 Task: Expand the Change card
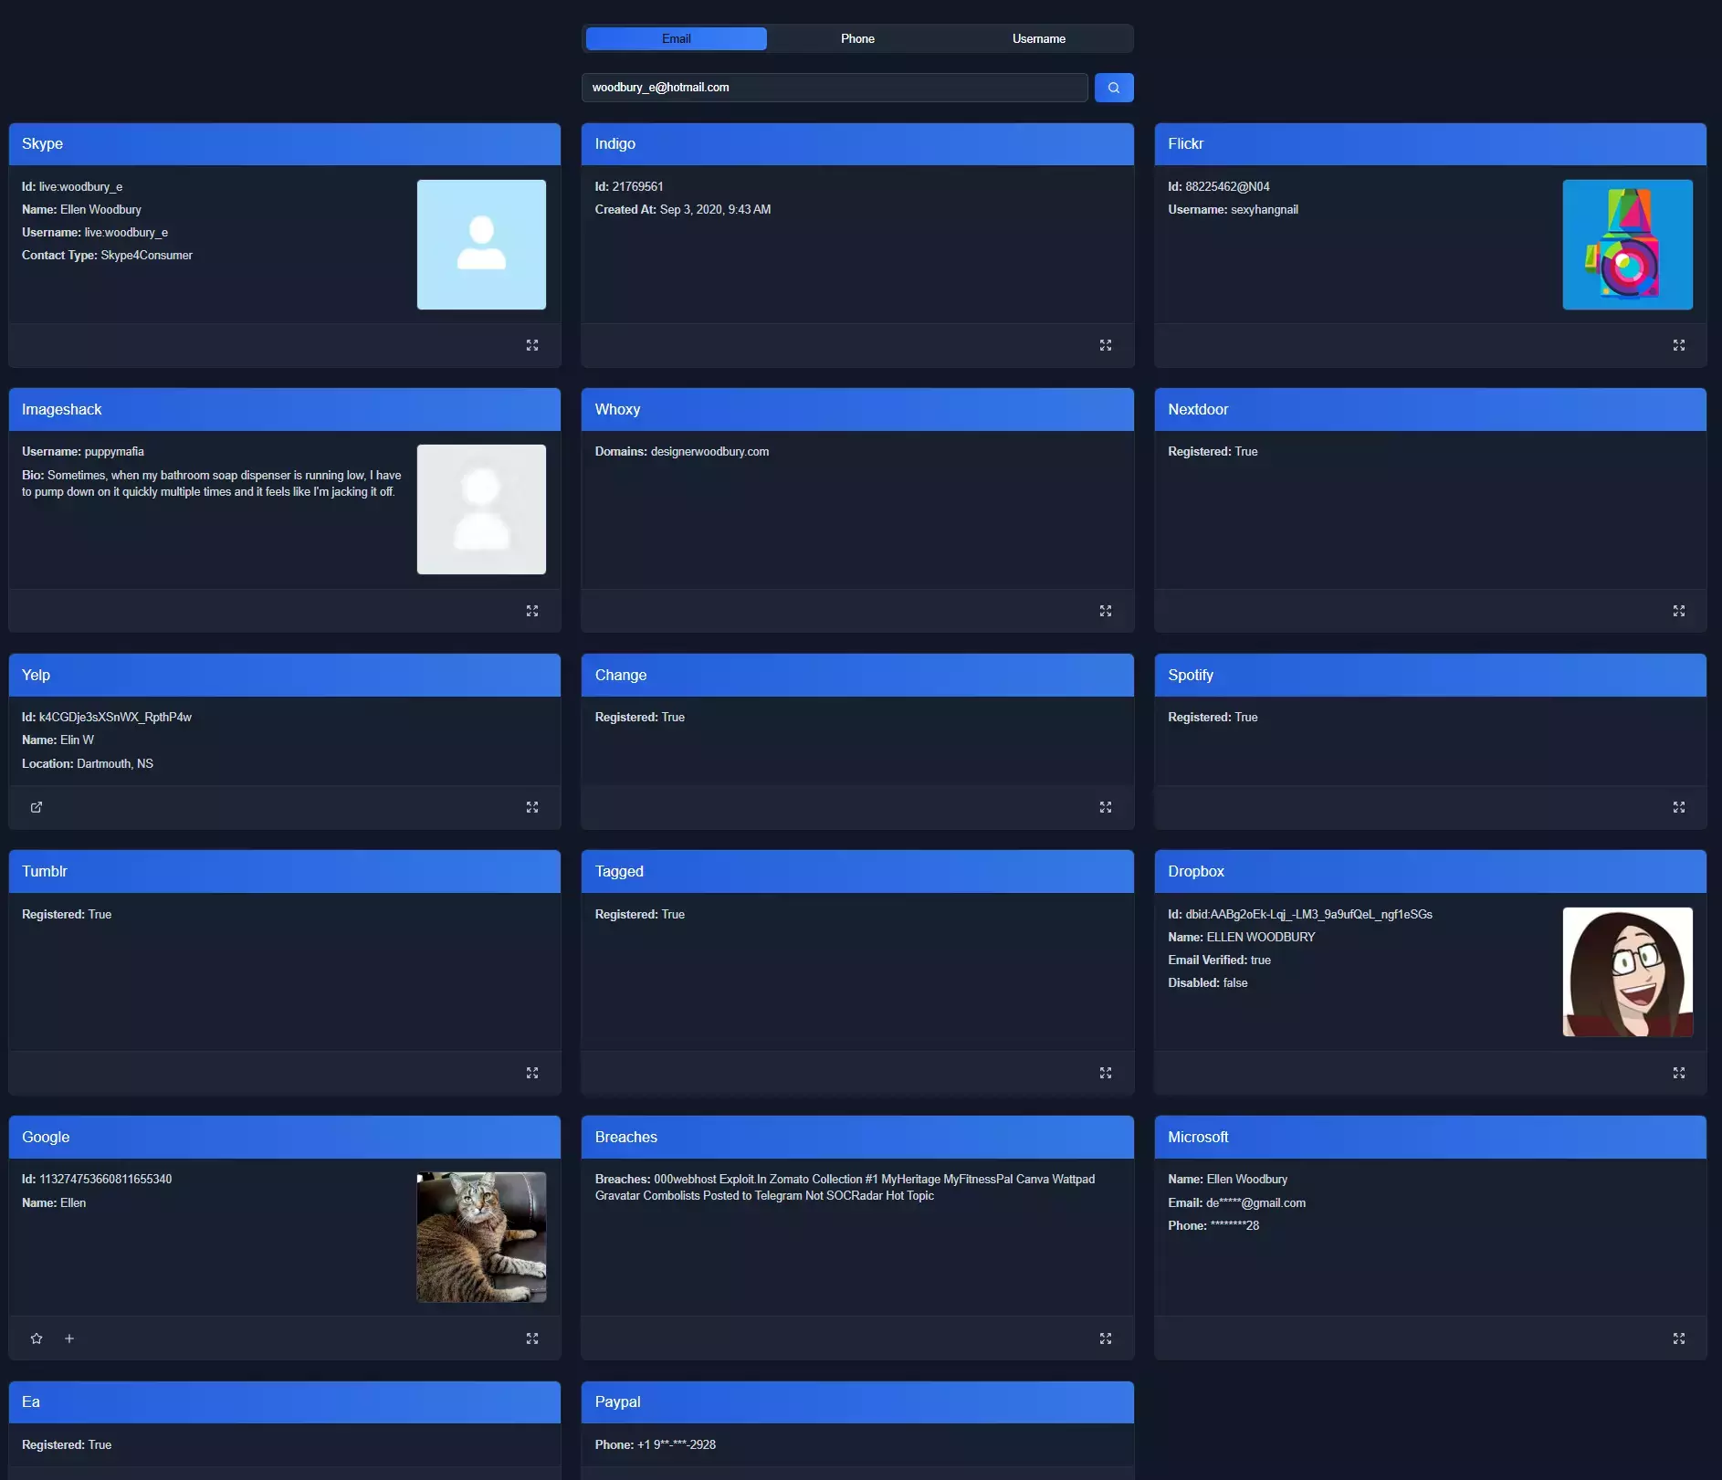tap(1105, 807)
